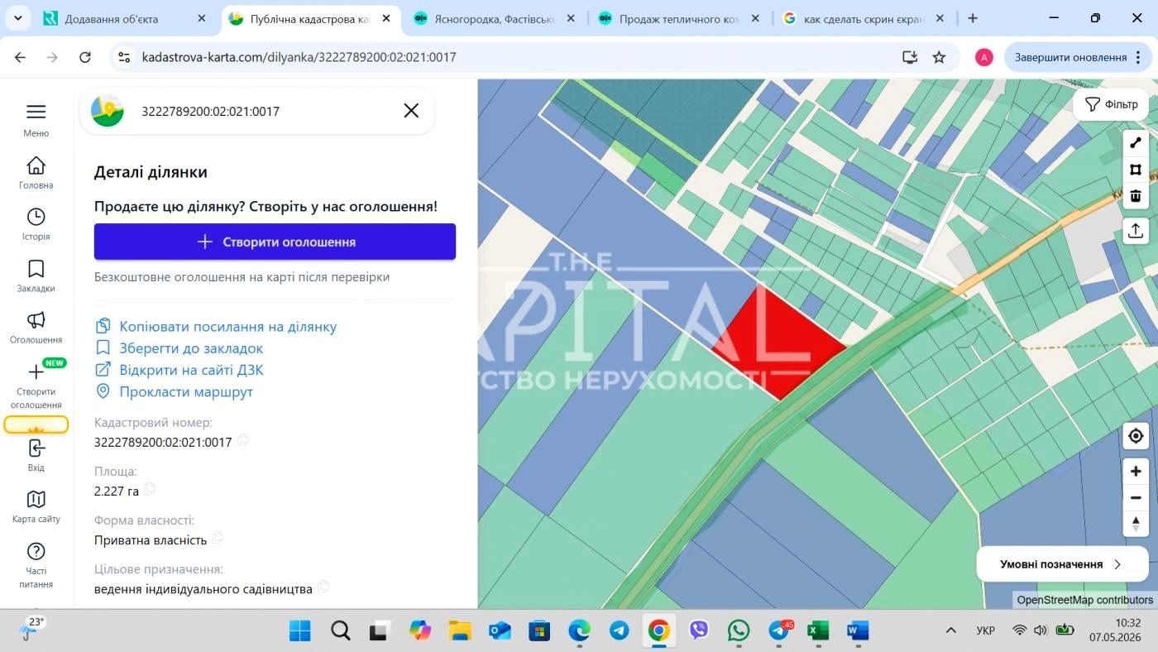Open the hamburger Меню icon
Image resolution: width=1158 pixels, height=652 pixels.
click(36, 112)
